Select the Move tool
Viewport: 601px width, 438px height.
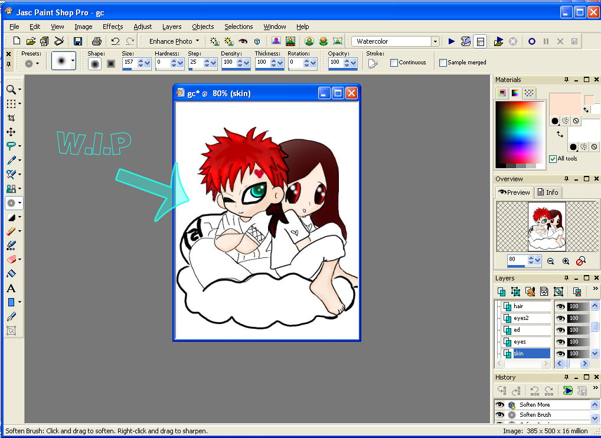point(11,132)
